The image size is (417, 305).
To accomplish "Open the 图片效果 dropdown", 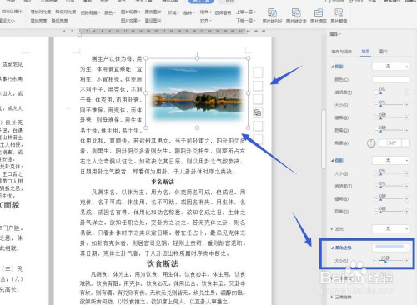I will coord(131,21).
